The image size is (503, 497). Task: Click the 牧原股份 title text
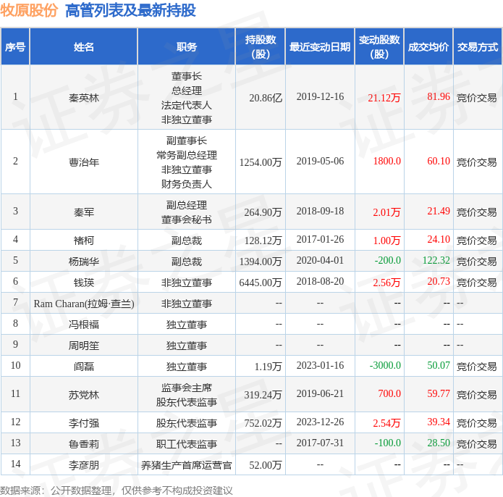pos(29,10)
